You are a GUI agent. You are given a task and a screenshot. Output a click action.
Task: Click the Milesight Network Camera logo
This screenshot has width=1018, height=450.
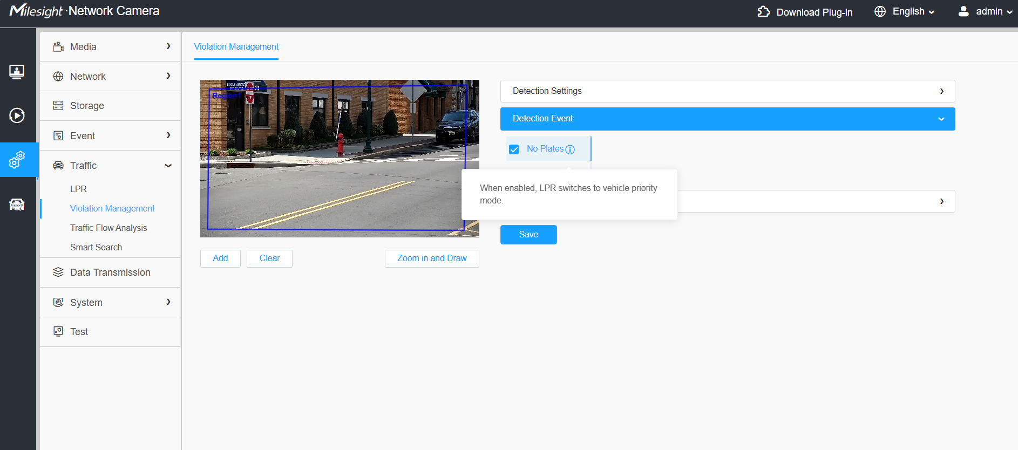click(x=85, y=11)
